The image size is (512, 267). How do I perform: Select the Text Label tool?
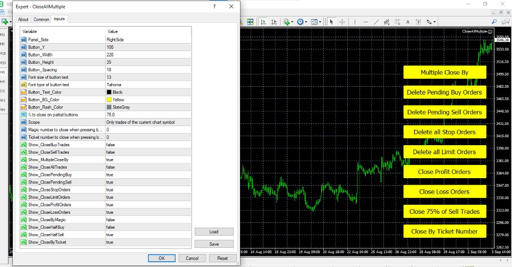point(418,22)
